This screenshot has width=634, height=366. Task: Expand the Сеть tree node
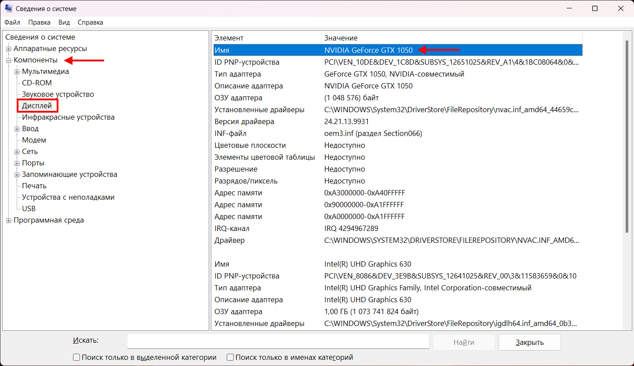click(17, 152)
